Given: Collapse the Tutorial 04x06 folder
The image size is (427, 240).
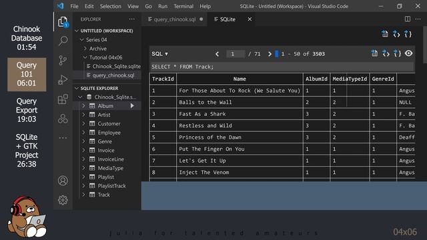Looking at the screenshot, I should pyautogui.click(x=85, y=57).
